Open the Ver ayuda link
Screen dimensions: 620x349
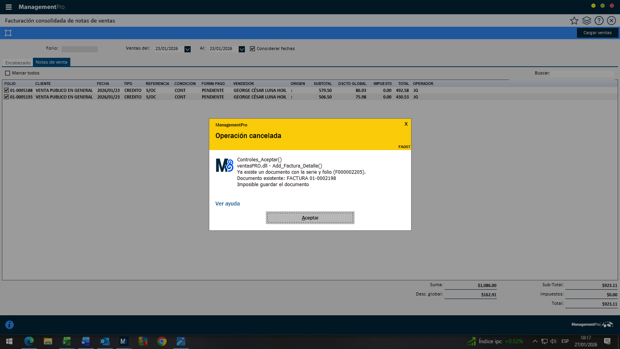(227, 204)
